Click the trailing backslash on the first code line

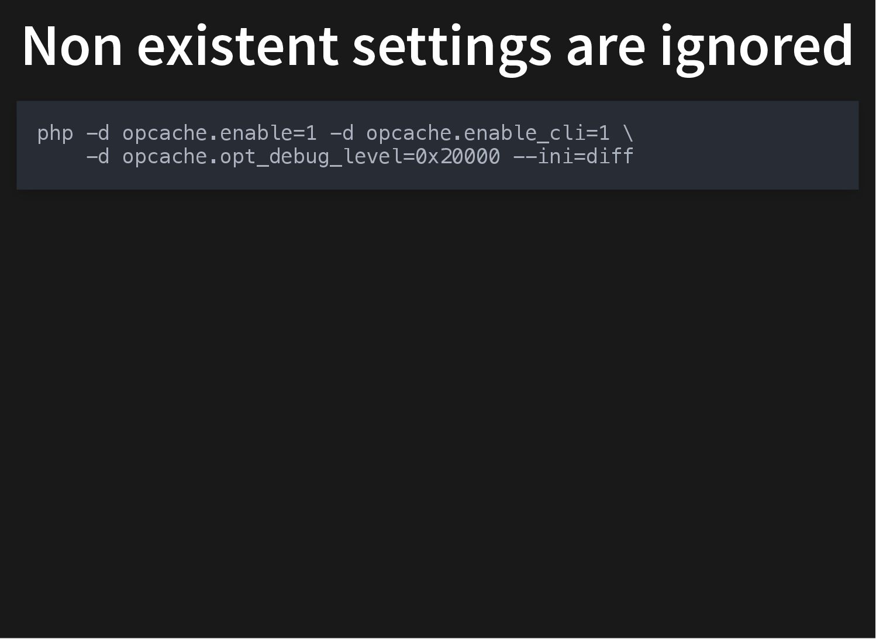pos(628,133)
